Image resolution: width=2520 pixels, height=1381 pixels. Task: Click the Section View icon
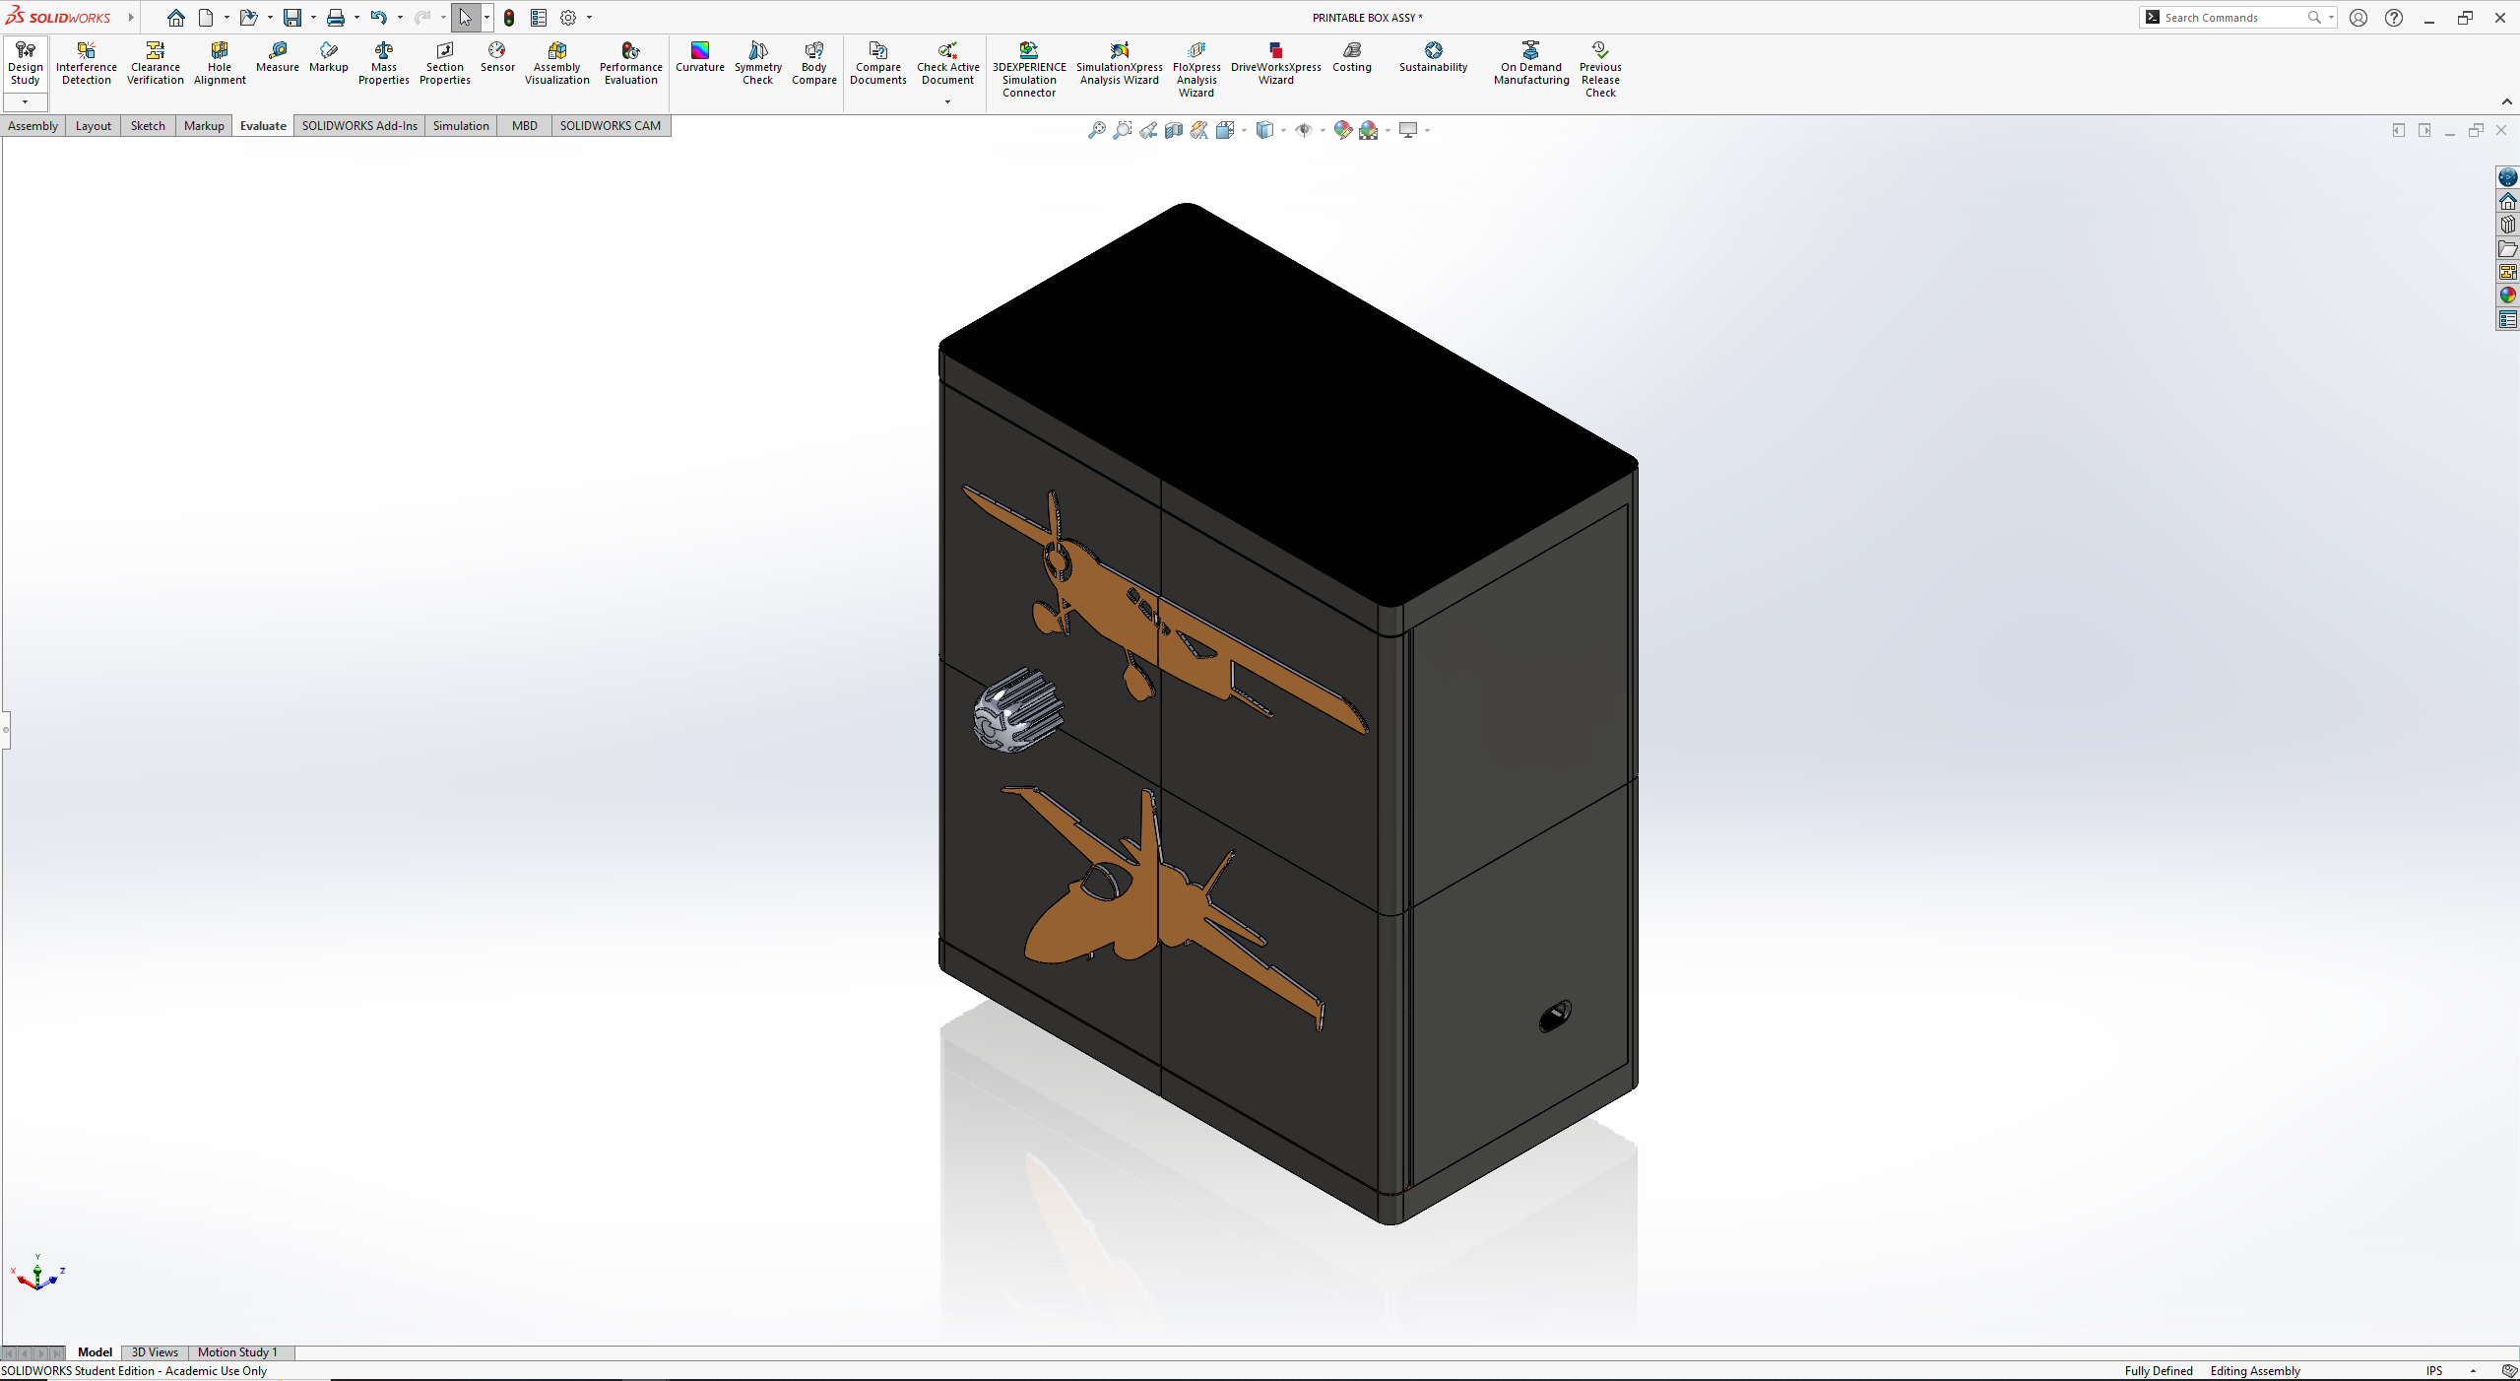point(1173,130)
